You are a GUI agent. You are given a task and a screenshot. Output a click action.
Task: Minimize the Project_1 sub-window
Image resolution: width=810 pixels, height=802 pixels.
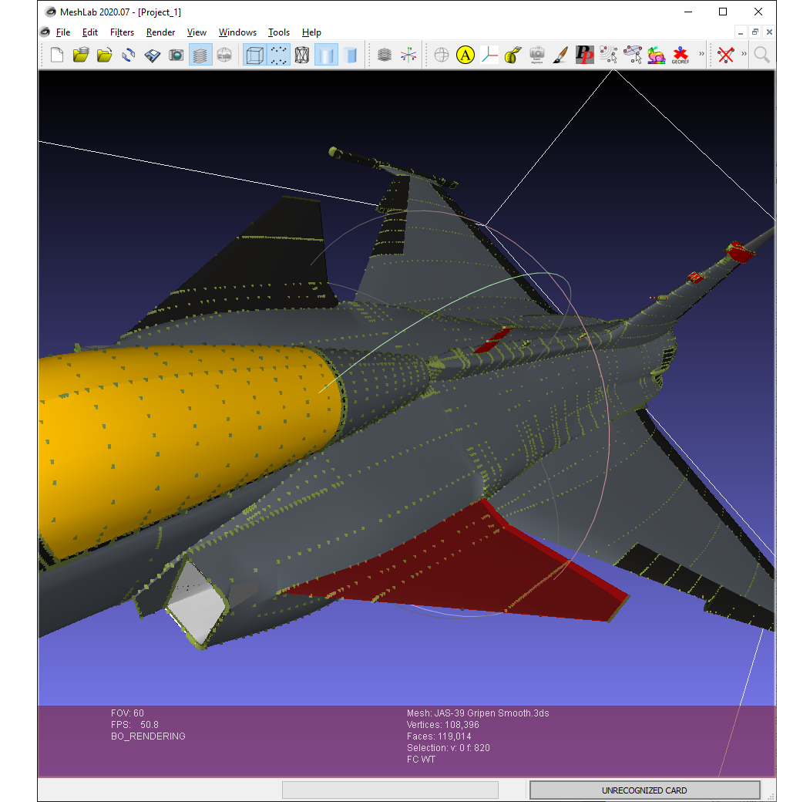pyautogui.click(x=741, y=32)
